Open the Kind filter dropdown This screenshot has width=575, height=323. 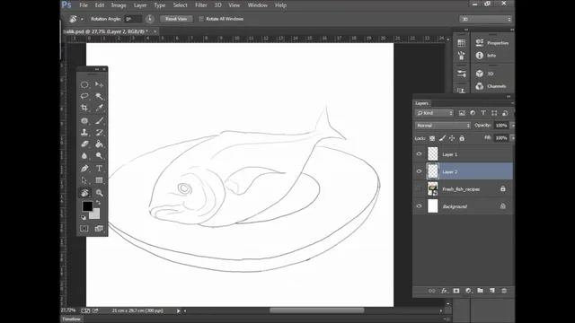pyautogui.click(x=434, y=113)
